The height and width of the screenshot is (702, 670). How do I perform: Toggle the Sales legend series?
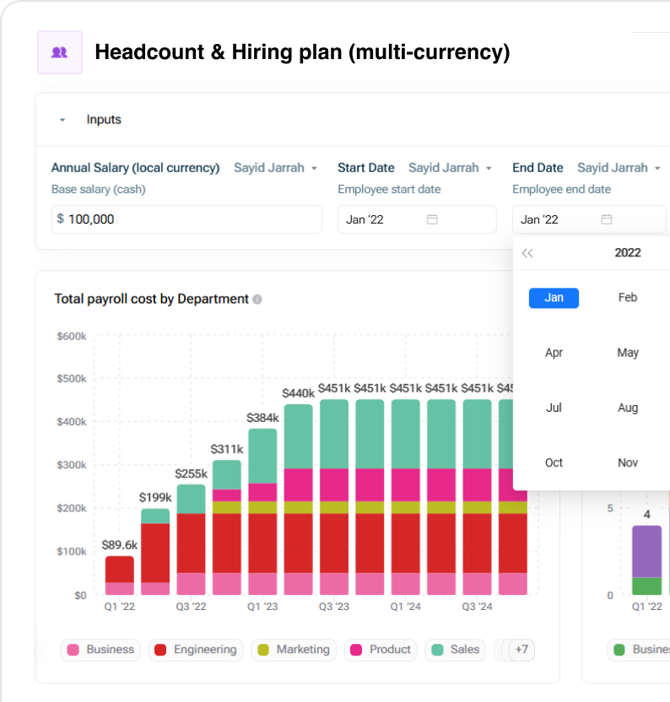click(x=456, y=650)
